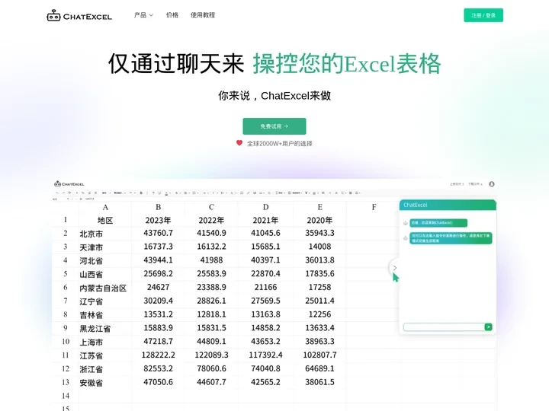Select row 14 header

coord(65,396)
